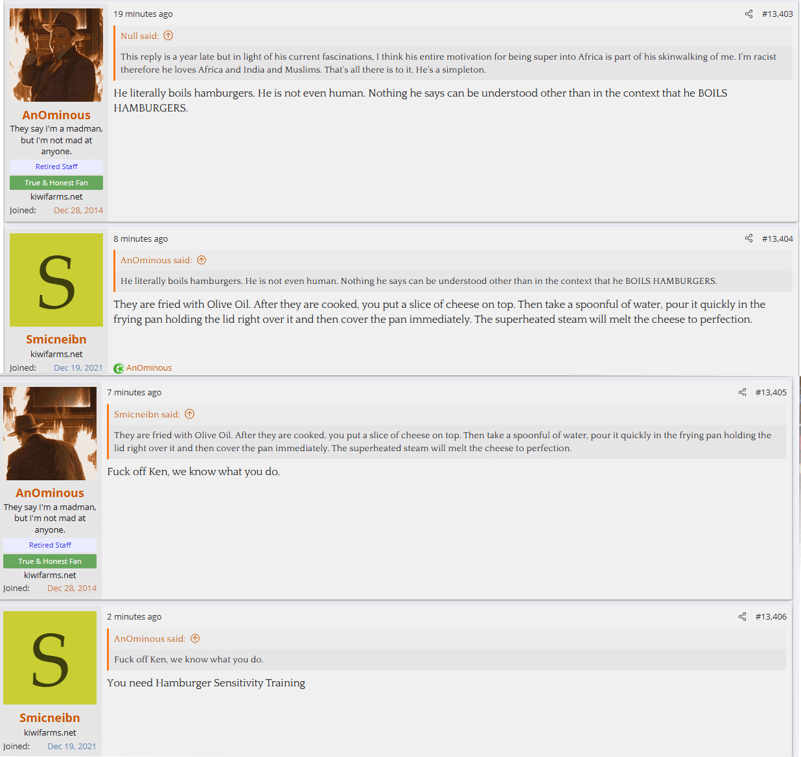Click the '2 minutes ago' timestamp
801x757 pixels.
pyautogui.click(x=134, y=616)
